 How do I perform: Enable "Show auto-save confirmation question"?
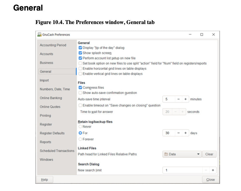tap(80, 93)
